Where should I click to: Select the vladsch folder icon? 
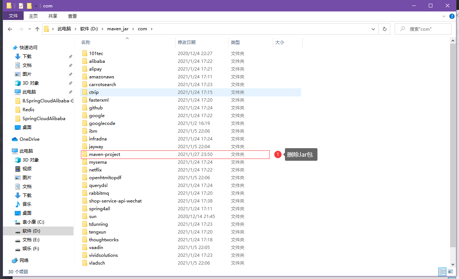pos(84,263)
